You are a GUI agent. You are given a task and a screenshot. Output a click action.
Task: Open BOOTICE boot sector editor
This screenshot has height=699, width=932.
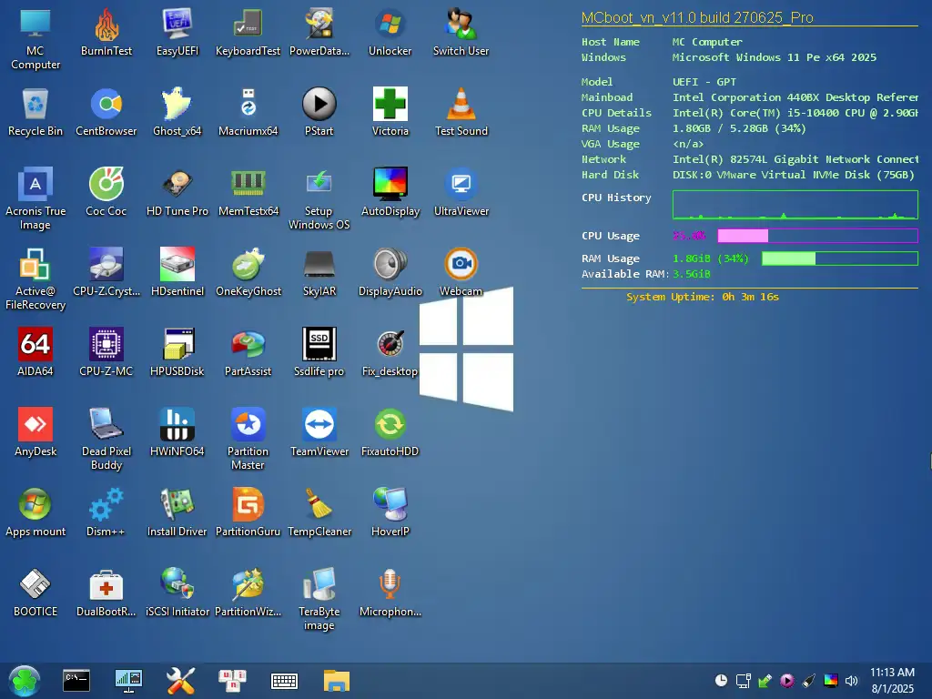[35, 585]
